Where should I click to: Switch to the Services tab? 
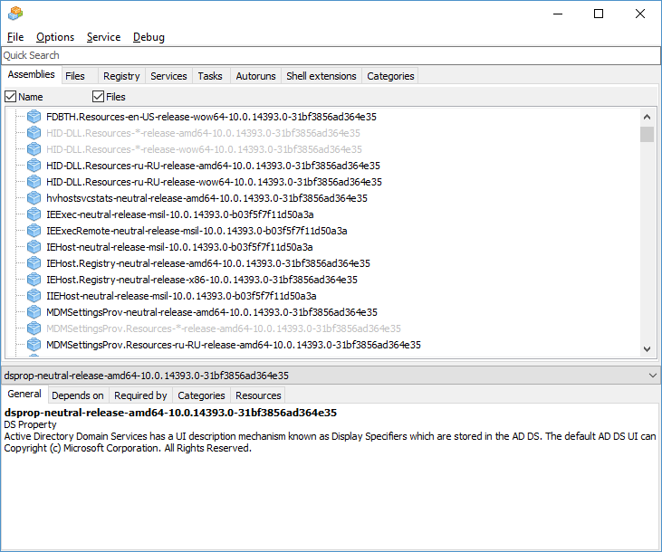(168, 76)
